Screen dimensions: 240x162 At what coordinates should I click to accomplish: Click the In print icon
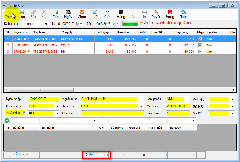[144, 12]
